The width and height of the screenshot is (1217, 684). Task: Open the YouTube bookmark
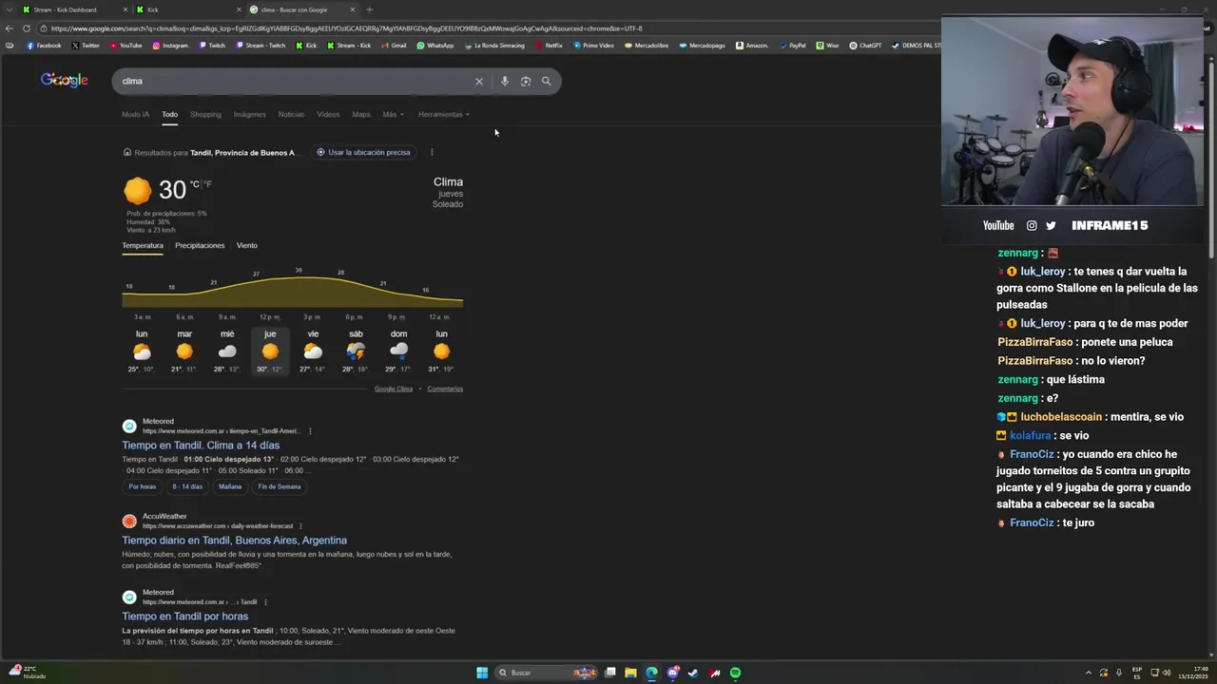click(126, 46)
